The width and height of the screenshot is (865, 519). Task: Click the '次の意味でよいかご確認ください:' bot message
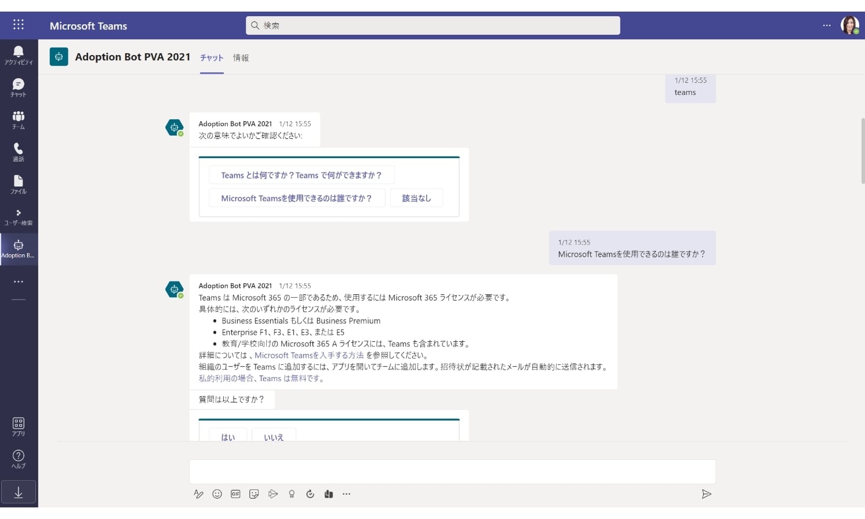click(255, 130)
